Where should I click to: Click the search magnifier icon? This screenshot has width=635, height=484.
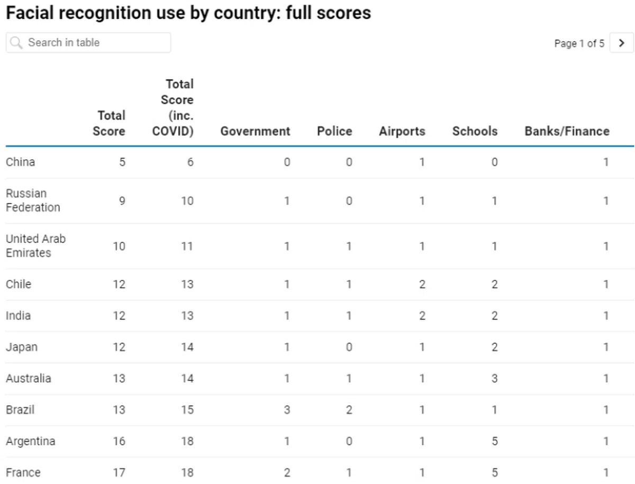click(17, 43)
